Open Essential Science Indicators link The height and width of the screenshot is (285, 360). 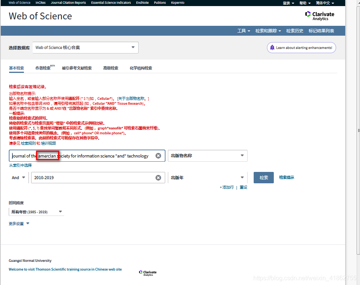[x=111, y=3]
